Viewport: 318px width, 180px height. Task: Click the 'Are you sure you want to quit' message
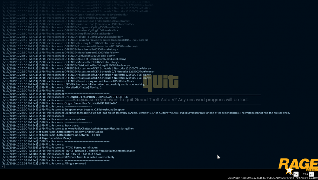point(161,100)
